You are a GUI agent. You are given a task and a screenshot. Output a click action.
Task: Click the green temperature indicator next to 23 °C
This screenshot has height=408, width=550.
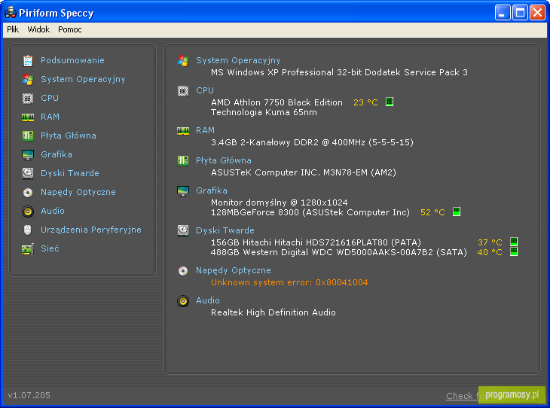(x=390, y=102)
